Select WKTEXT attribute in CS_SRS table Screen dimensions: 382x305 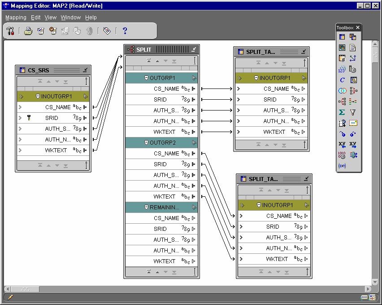click(53, 150)
